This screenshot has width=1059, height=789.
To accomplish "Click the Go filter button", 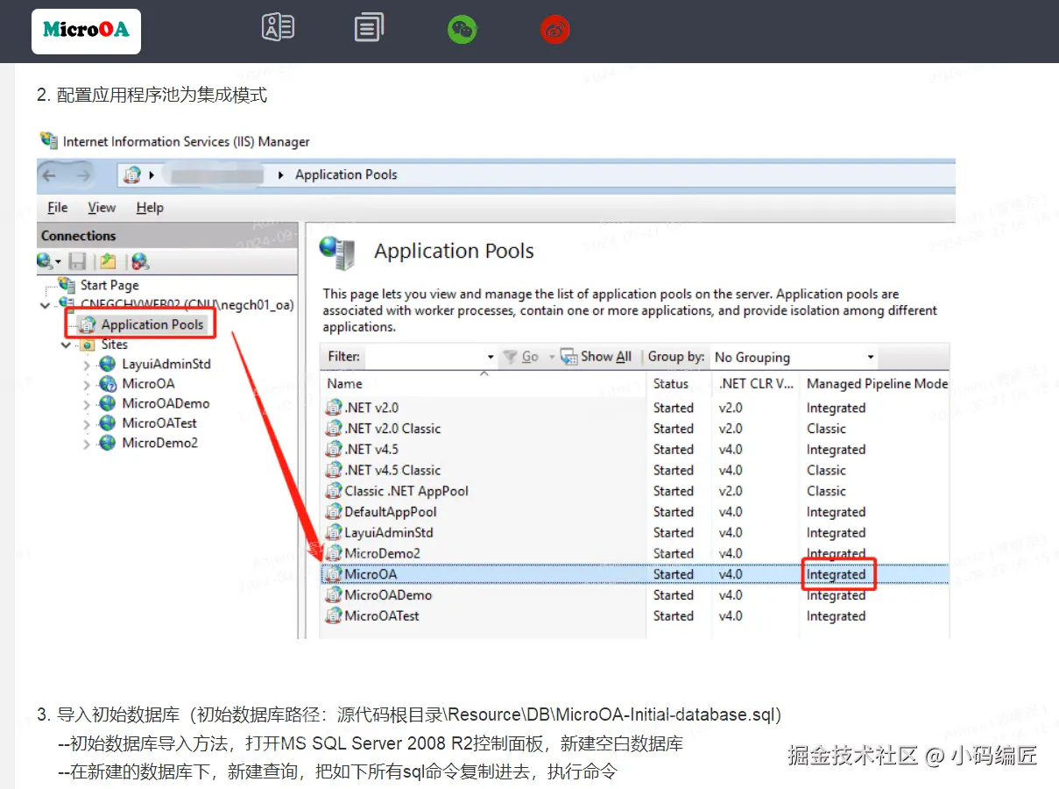I will pos(530,357).
